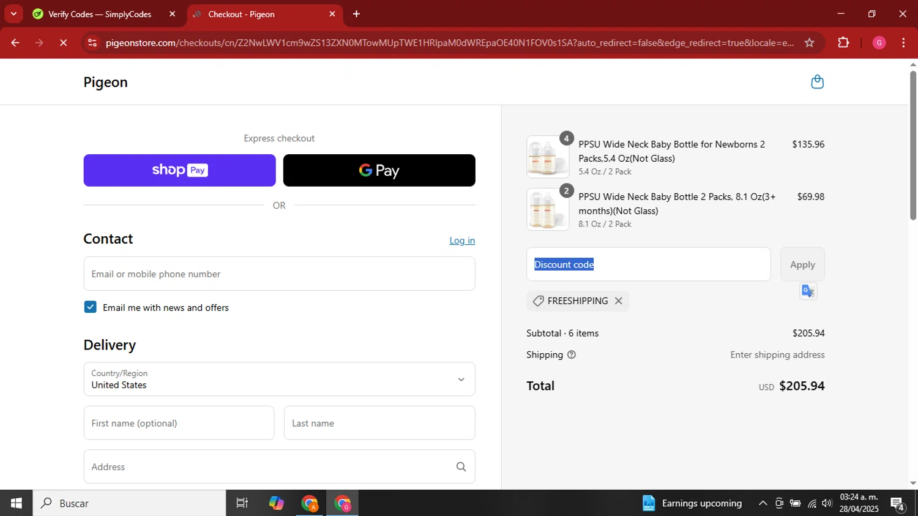
Task: Click the $69.98 item price
Action: click(810, 196)
